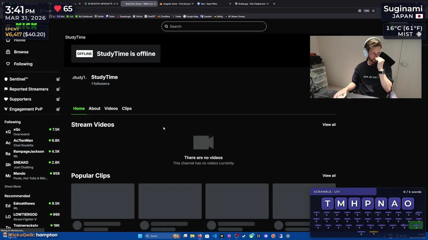Open Mando's channel from Following list
Viewport: 428px width, 240px height.
point(32,176)
